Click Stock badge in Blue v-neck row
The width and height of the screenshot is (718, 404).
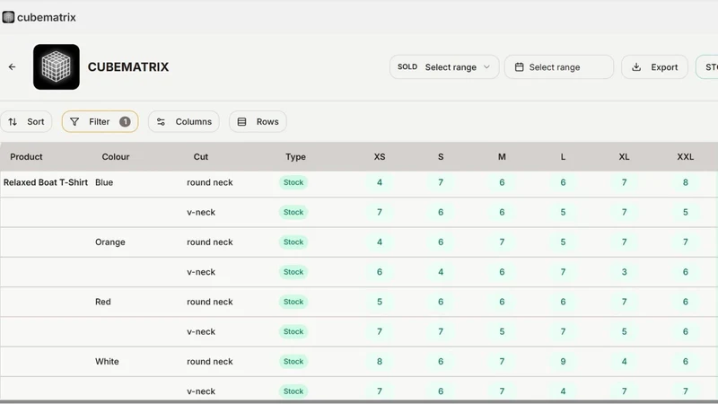tap(293, 212)
